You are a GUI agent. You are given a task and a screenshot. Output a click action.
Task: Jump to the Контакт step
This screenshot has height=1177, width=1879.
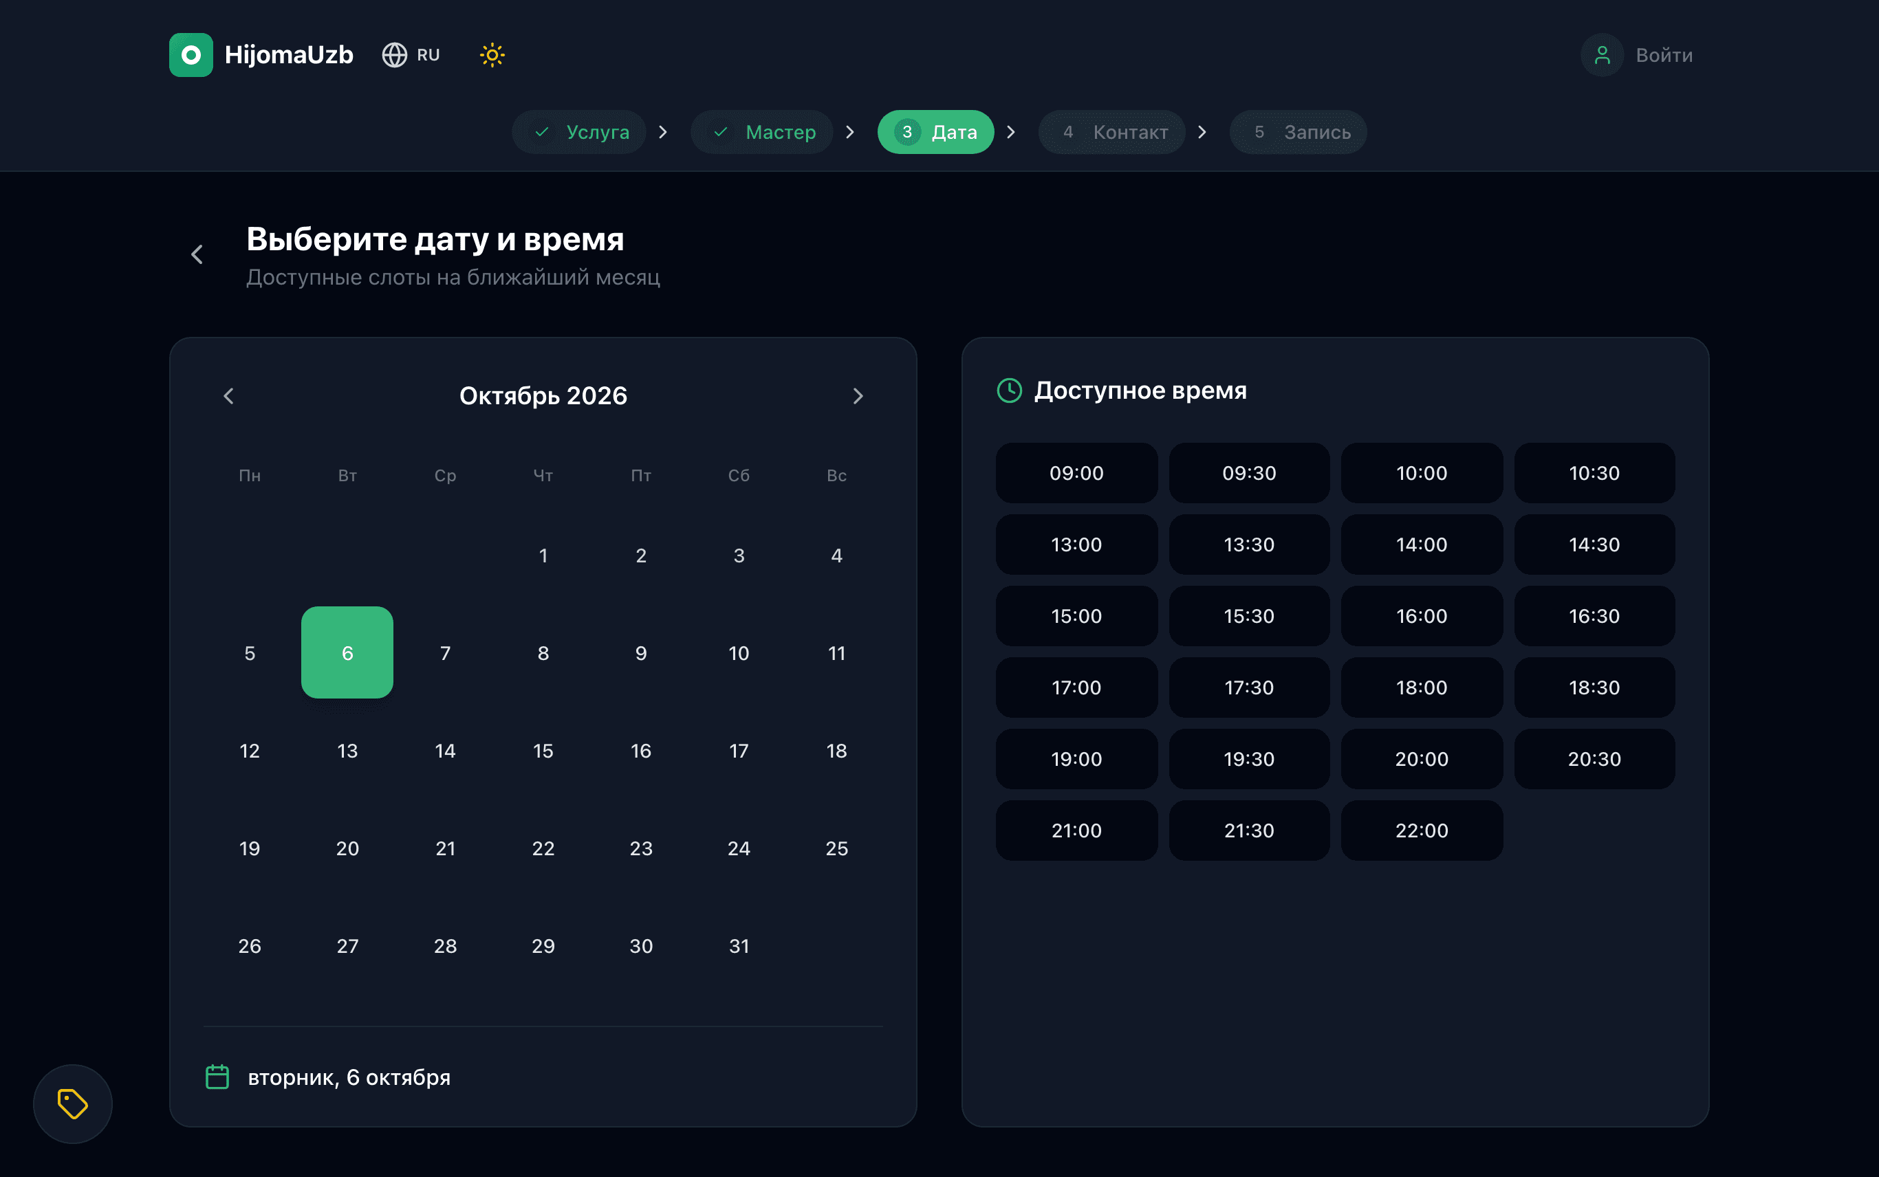pos(1112,132)
